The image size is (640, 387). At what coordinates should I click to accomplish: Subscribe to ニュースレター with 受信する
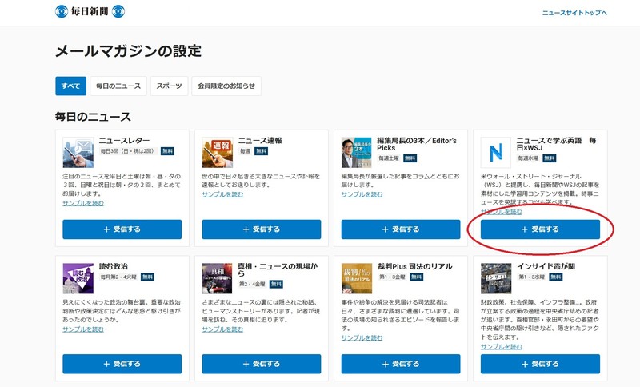[122, 229]
